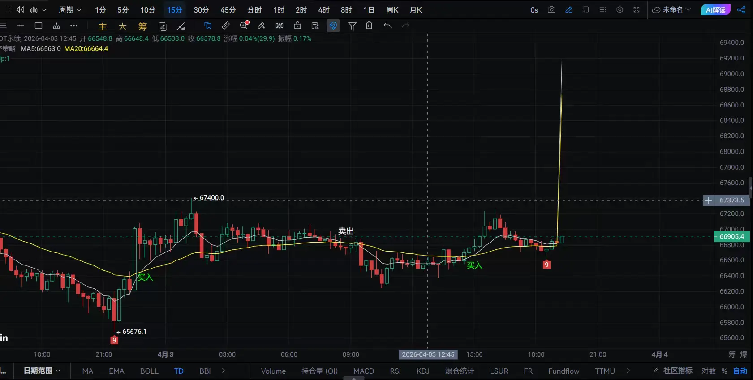Select the 月K monthly timeframe
The height and width of the screenshot is (380, 753).
tap(415, 9)
